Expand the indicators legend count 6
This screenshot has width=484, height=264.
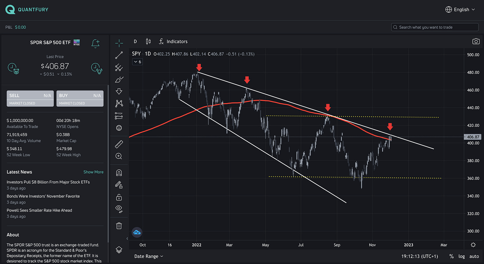[137, 62]
